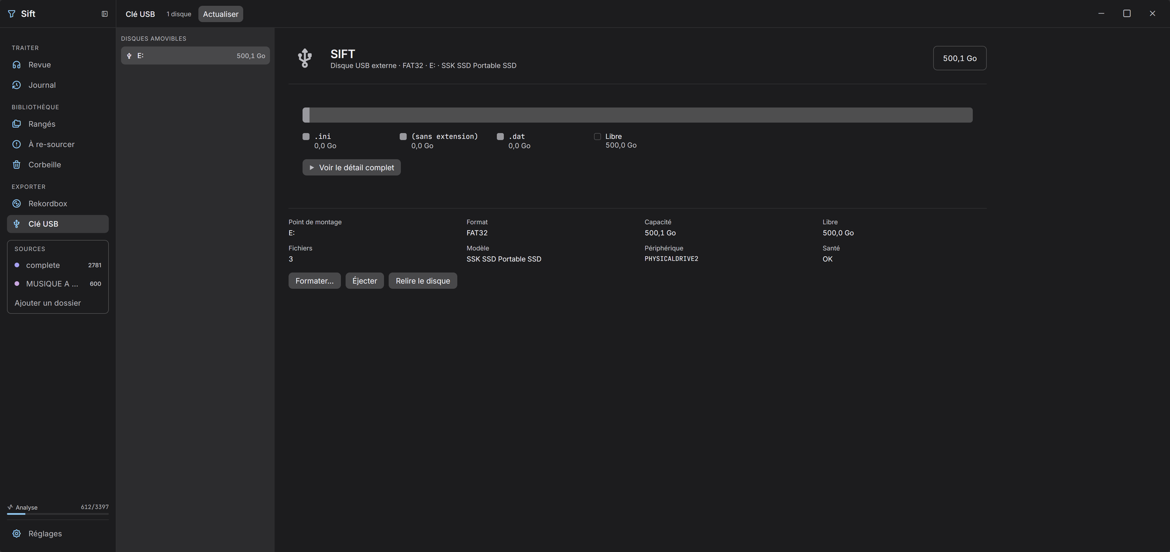Click the .dat legend color swatch

pyautogui.click(x=500, y=137)
